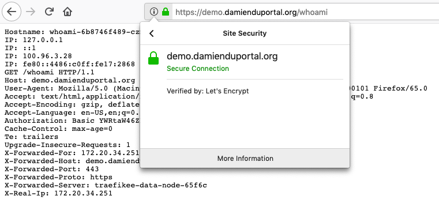This screenshot has width=439, height=211.
Task: Click the browser forward arrow
Action: (31, 12)
